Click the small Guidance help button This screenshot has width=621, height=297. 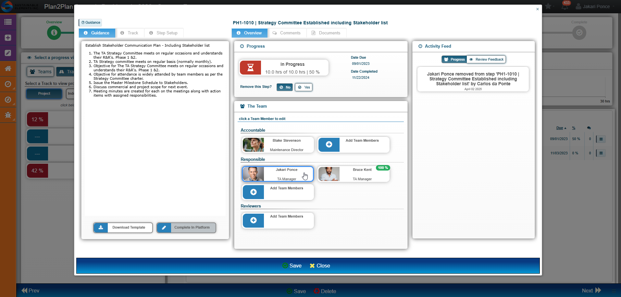(91, 22)
